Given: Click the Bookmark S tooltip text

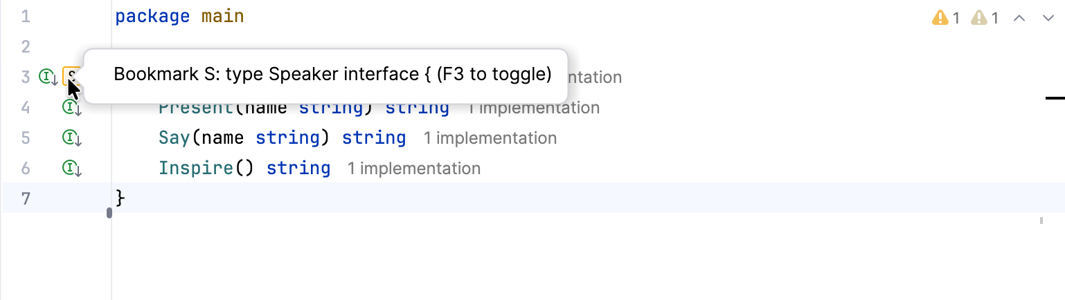Looking at the screenshot, I should (332, 75).
